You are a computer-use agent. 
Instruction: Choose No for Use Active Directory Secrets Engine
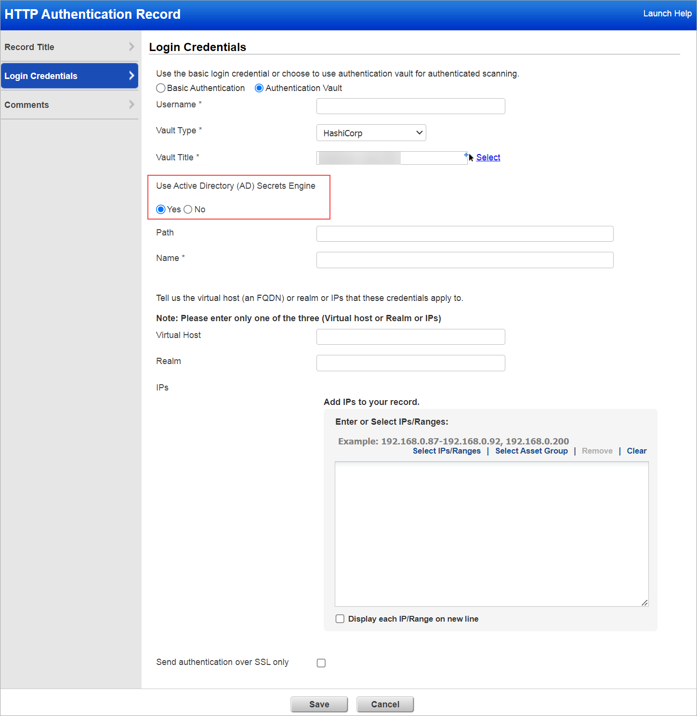tap(188, 209)
